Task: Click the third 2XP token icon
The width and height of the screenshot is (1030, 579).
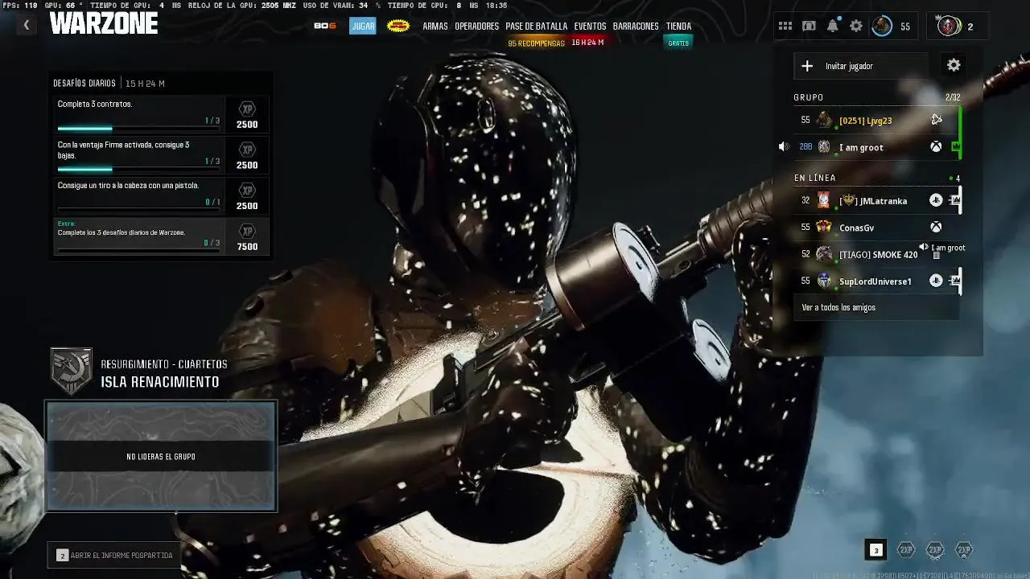Action: (964, 550)
